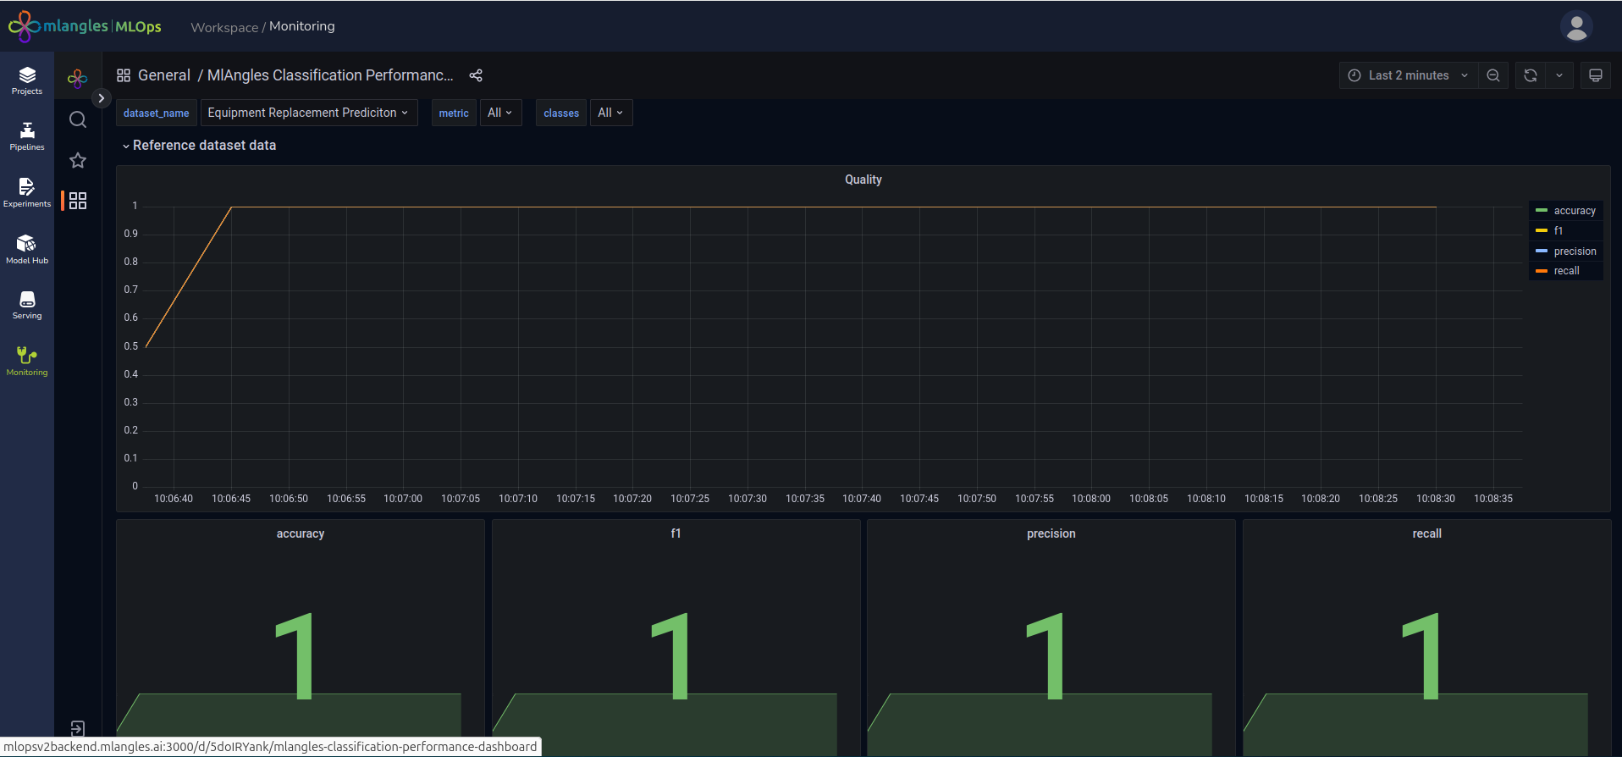
Task: Toggle accuracy series in Quality legend
Action: pos(1574,211)
